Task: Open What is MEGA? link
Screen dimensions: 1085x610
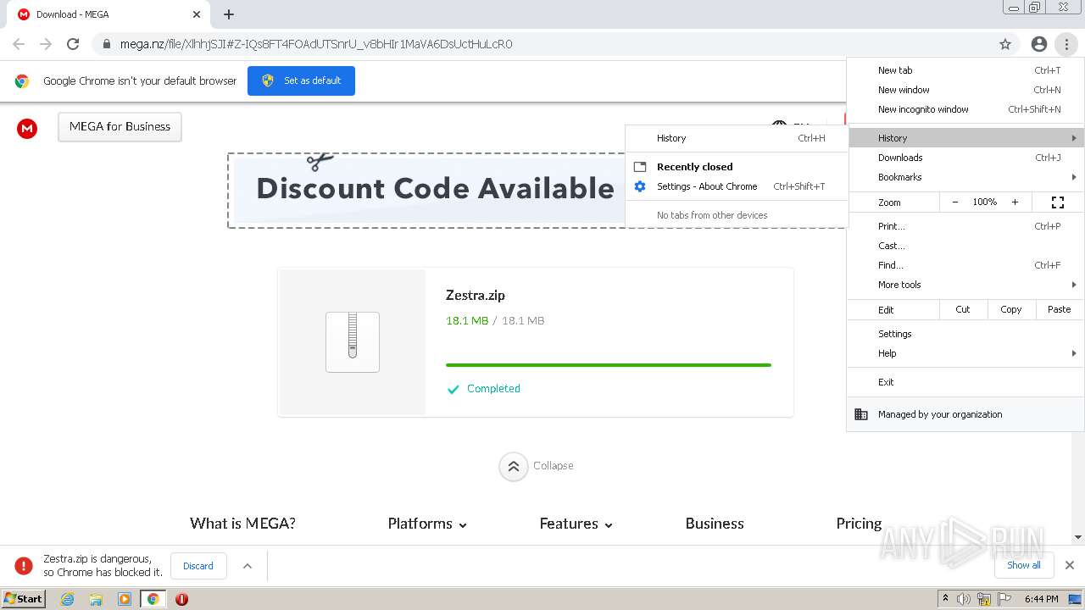Action: 242,524
